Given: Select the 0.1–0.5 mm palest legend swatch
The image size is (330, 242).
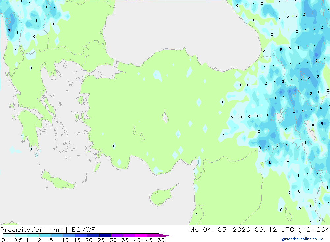Looking at the screenshot, I should [9, 235].
